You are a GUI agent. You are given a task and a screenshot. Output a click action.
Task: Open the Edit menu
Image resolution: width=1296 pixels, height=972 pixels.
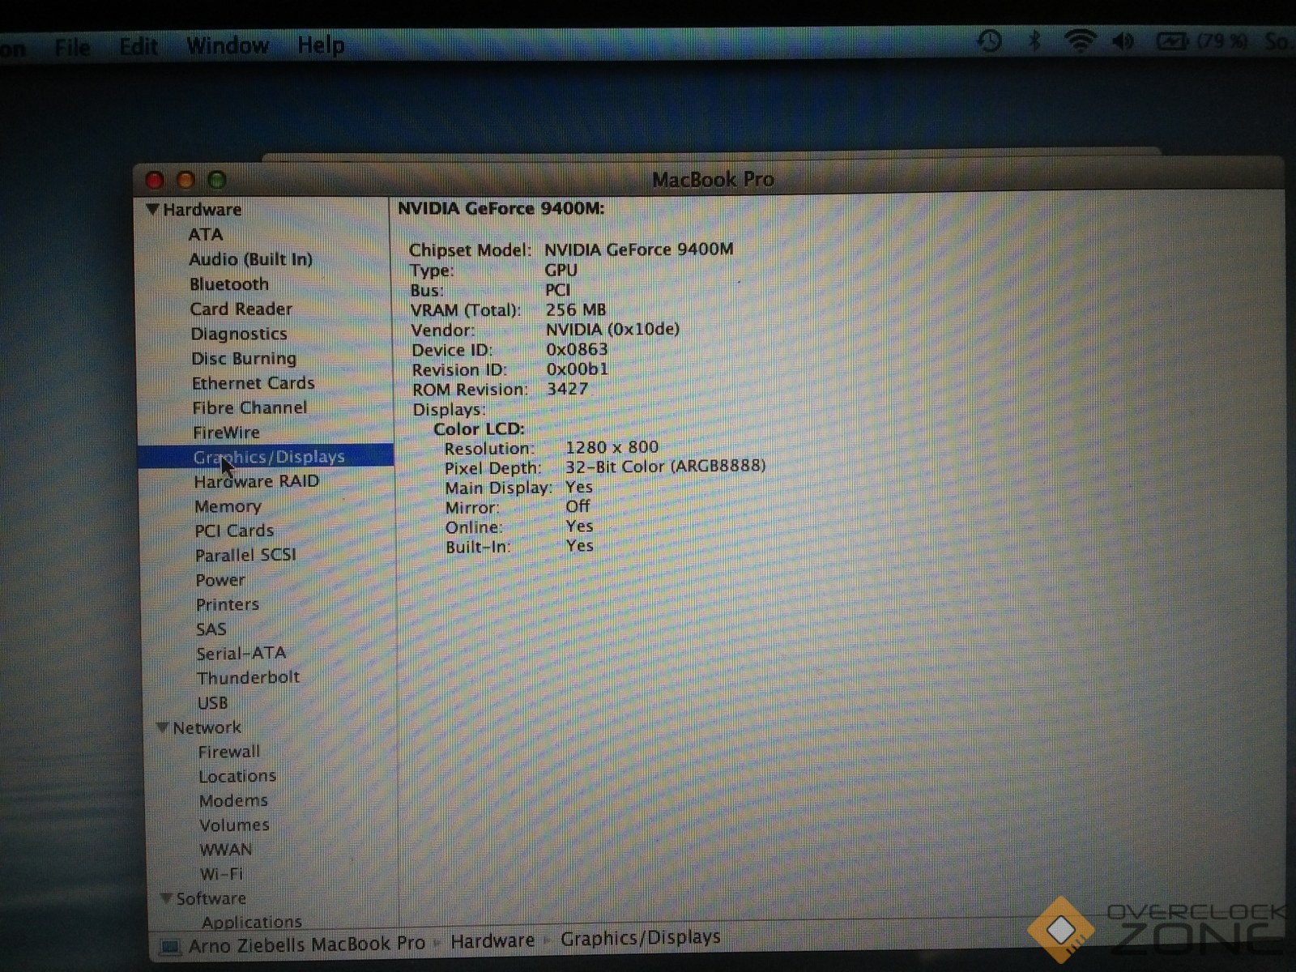pos(139,46)
